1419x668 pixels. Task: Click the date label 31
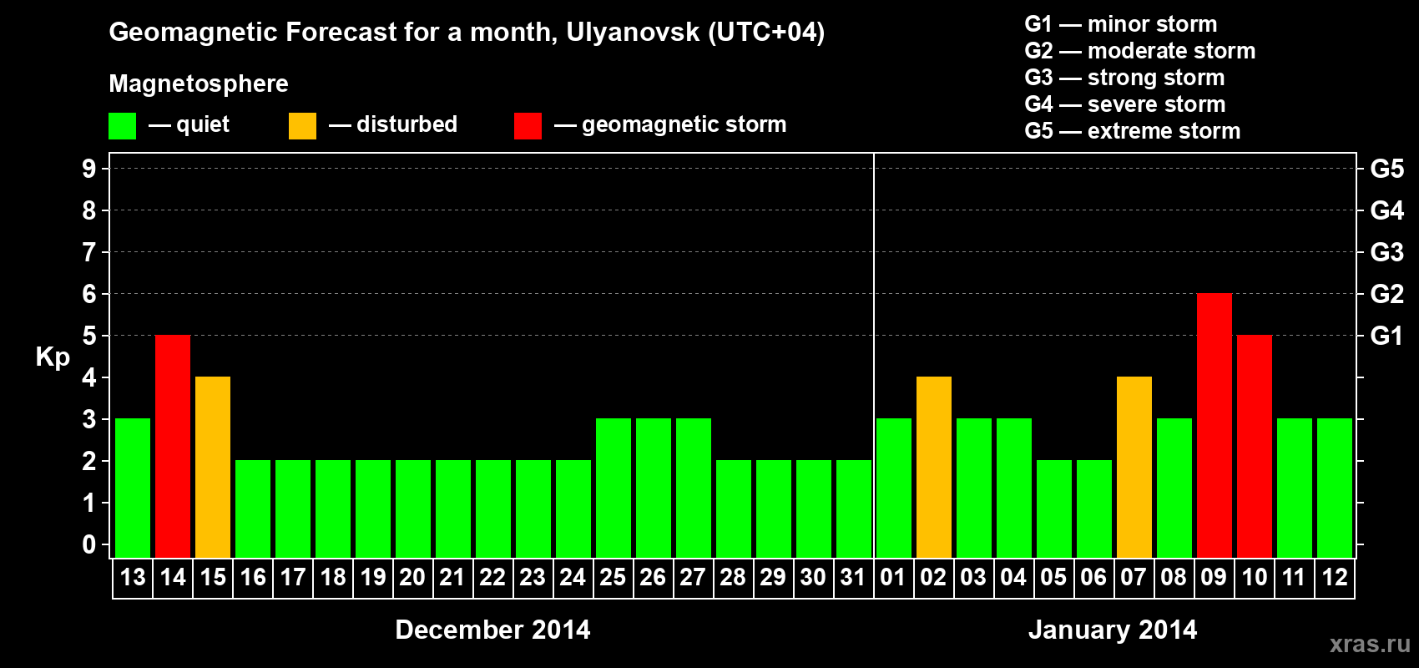coord(853,578)
